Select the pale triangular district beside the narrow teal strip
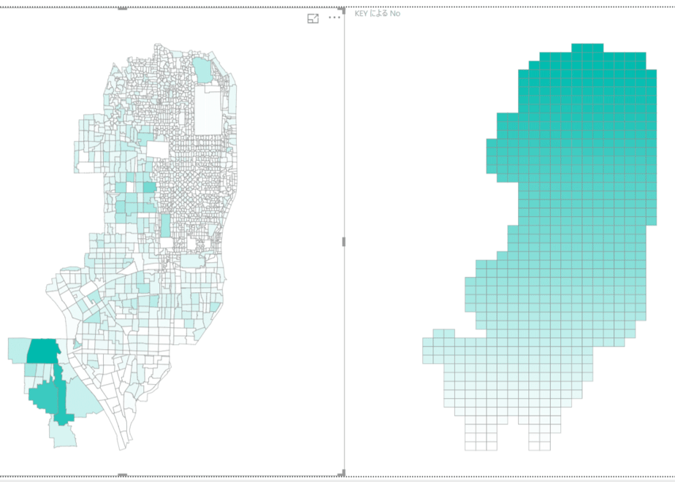 (83, 398)
